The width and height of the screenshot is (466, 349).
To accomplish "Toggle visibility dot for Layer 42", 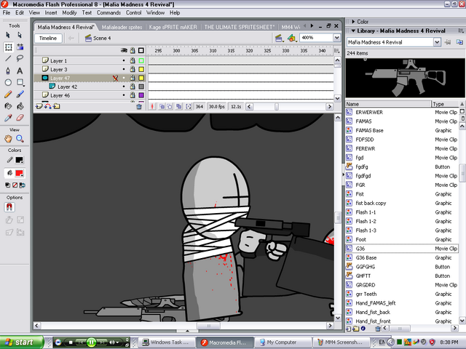I will 124,87.
